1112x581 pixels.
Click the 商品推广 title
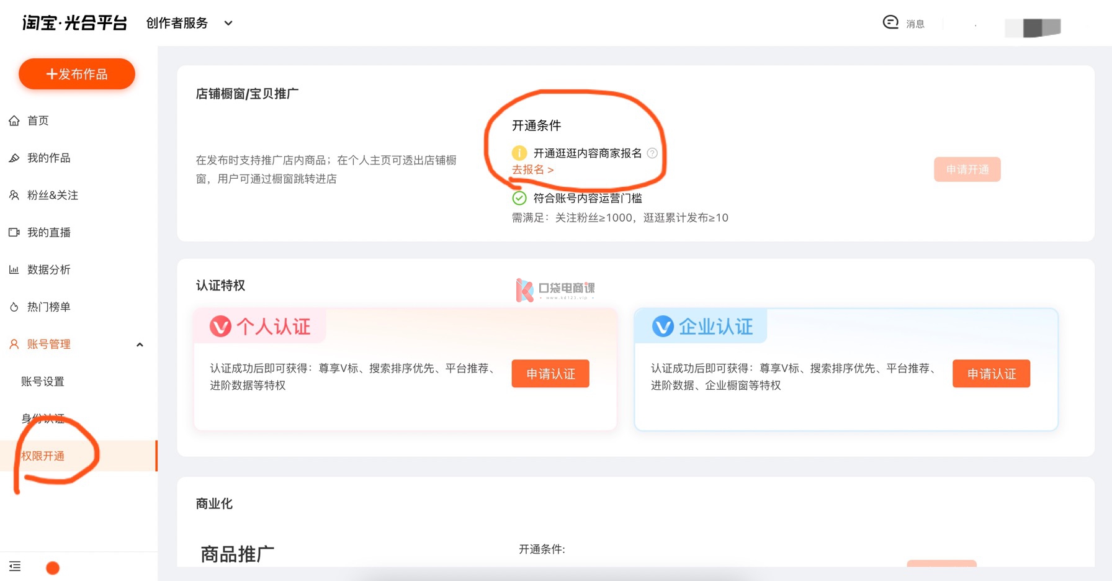pos(237,554)
